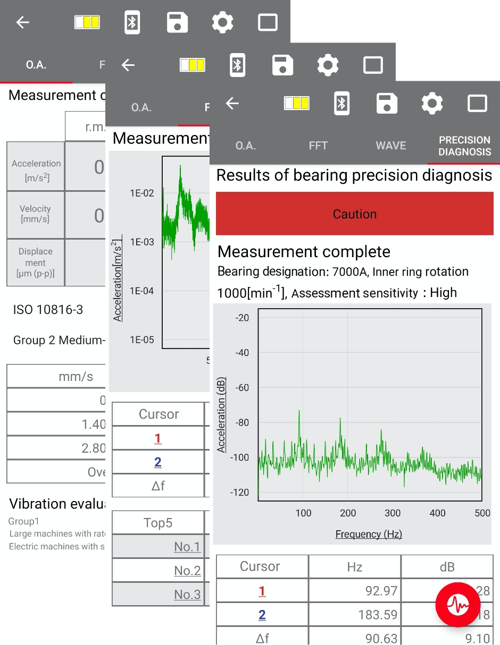Open the PRECISION DIAGNOSIS tab
500x645 pixels.
tap(464, 145)
